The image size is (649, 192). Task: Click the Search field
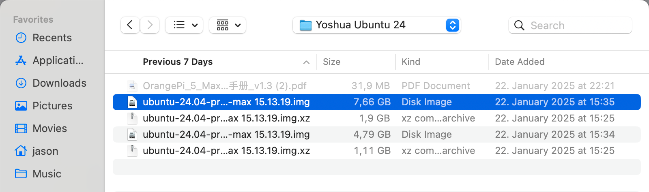point(570,26)
